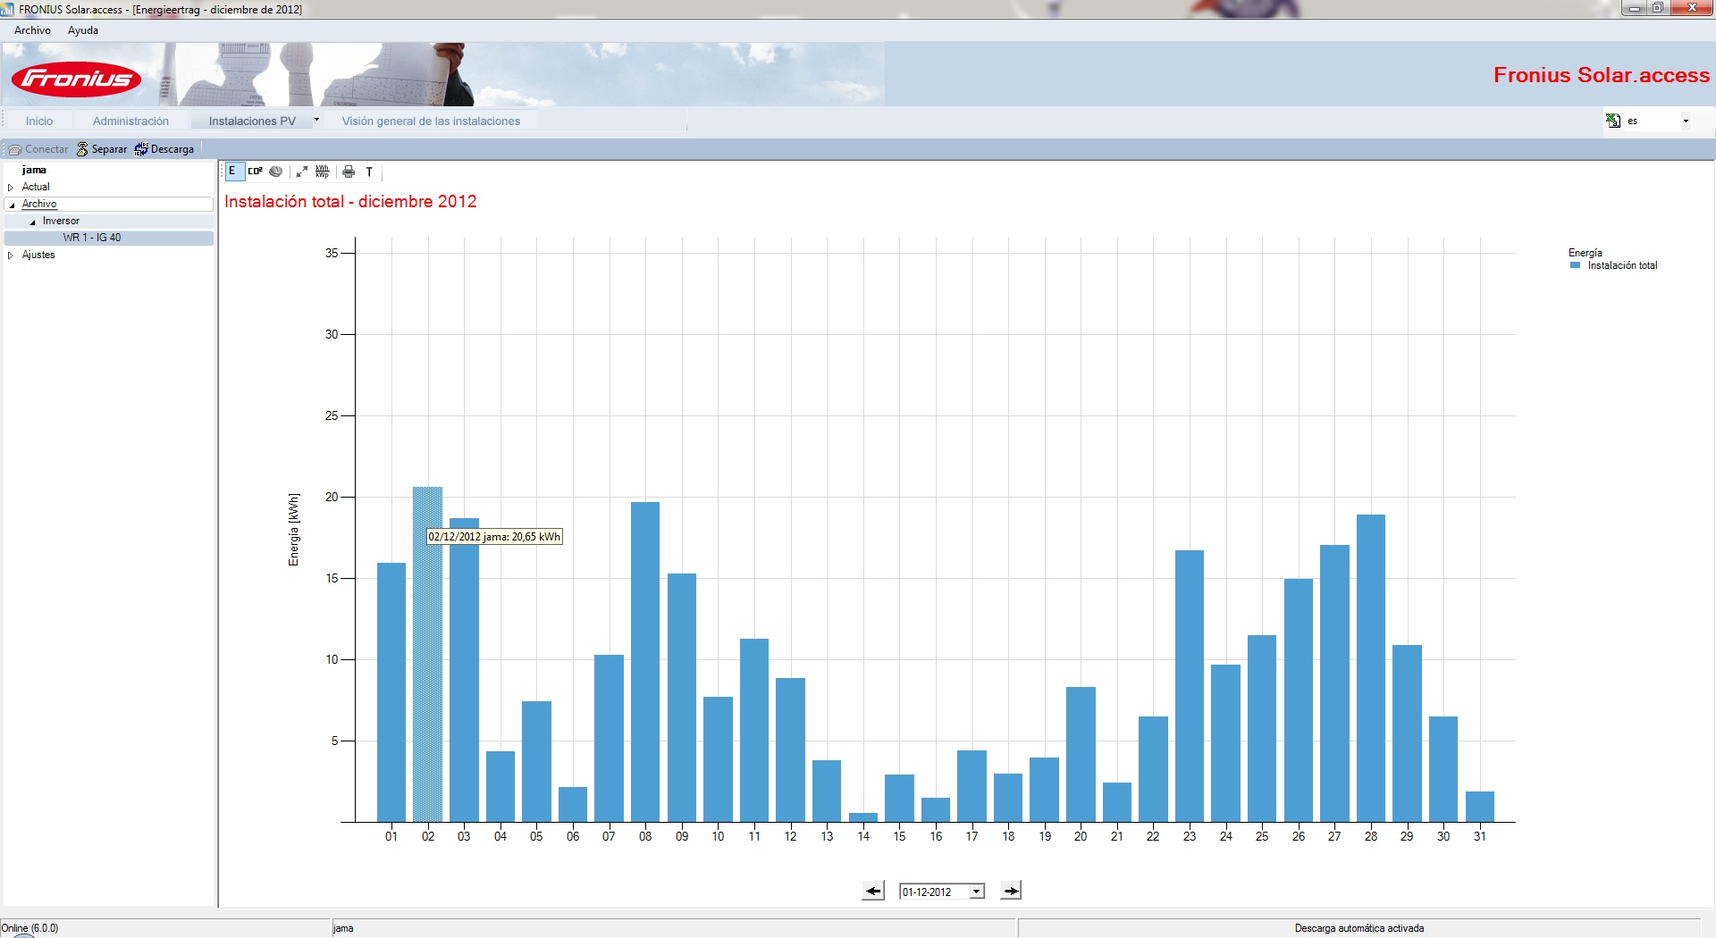Print the chart with printer icon

[x=349, y=172]
